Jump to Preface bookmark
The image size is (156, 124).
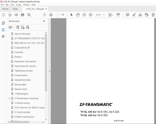coord(18,57)
